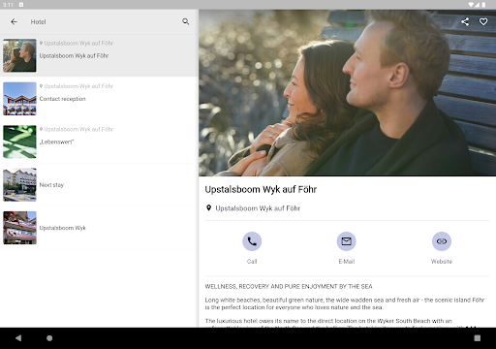Click the green Lebenswert thumbnail
This screenshot has height=349, width=496.
click(19, 142)
